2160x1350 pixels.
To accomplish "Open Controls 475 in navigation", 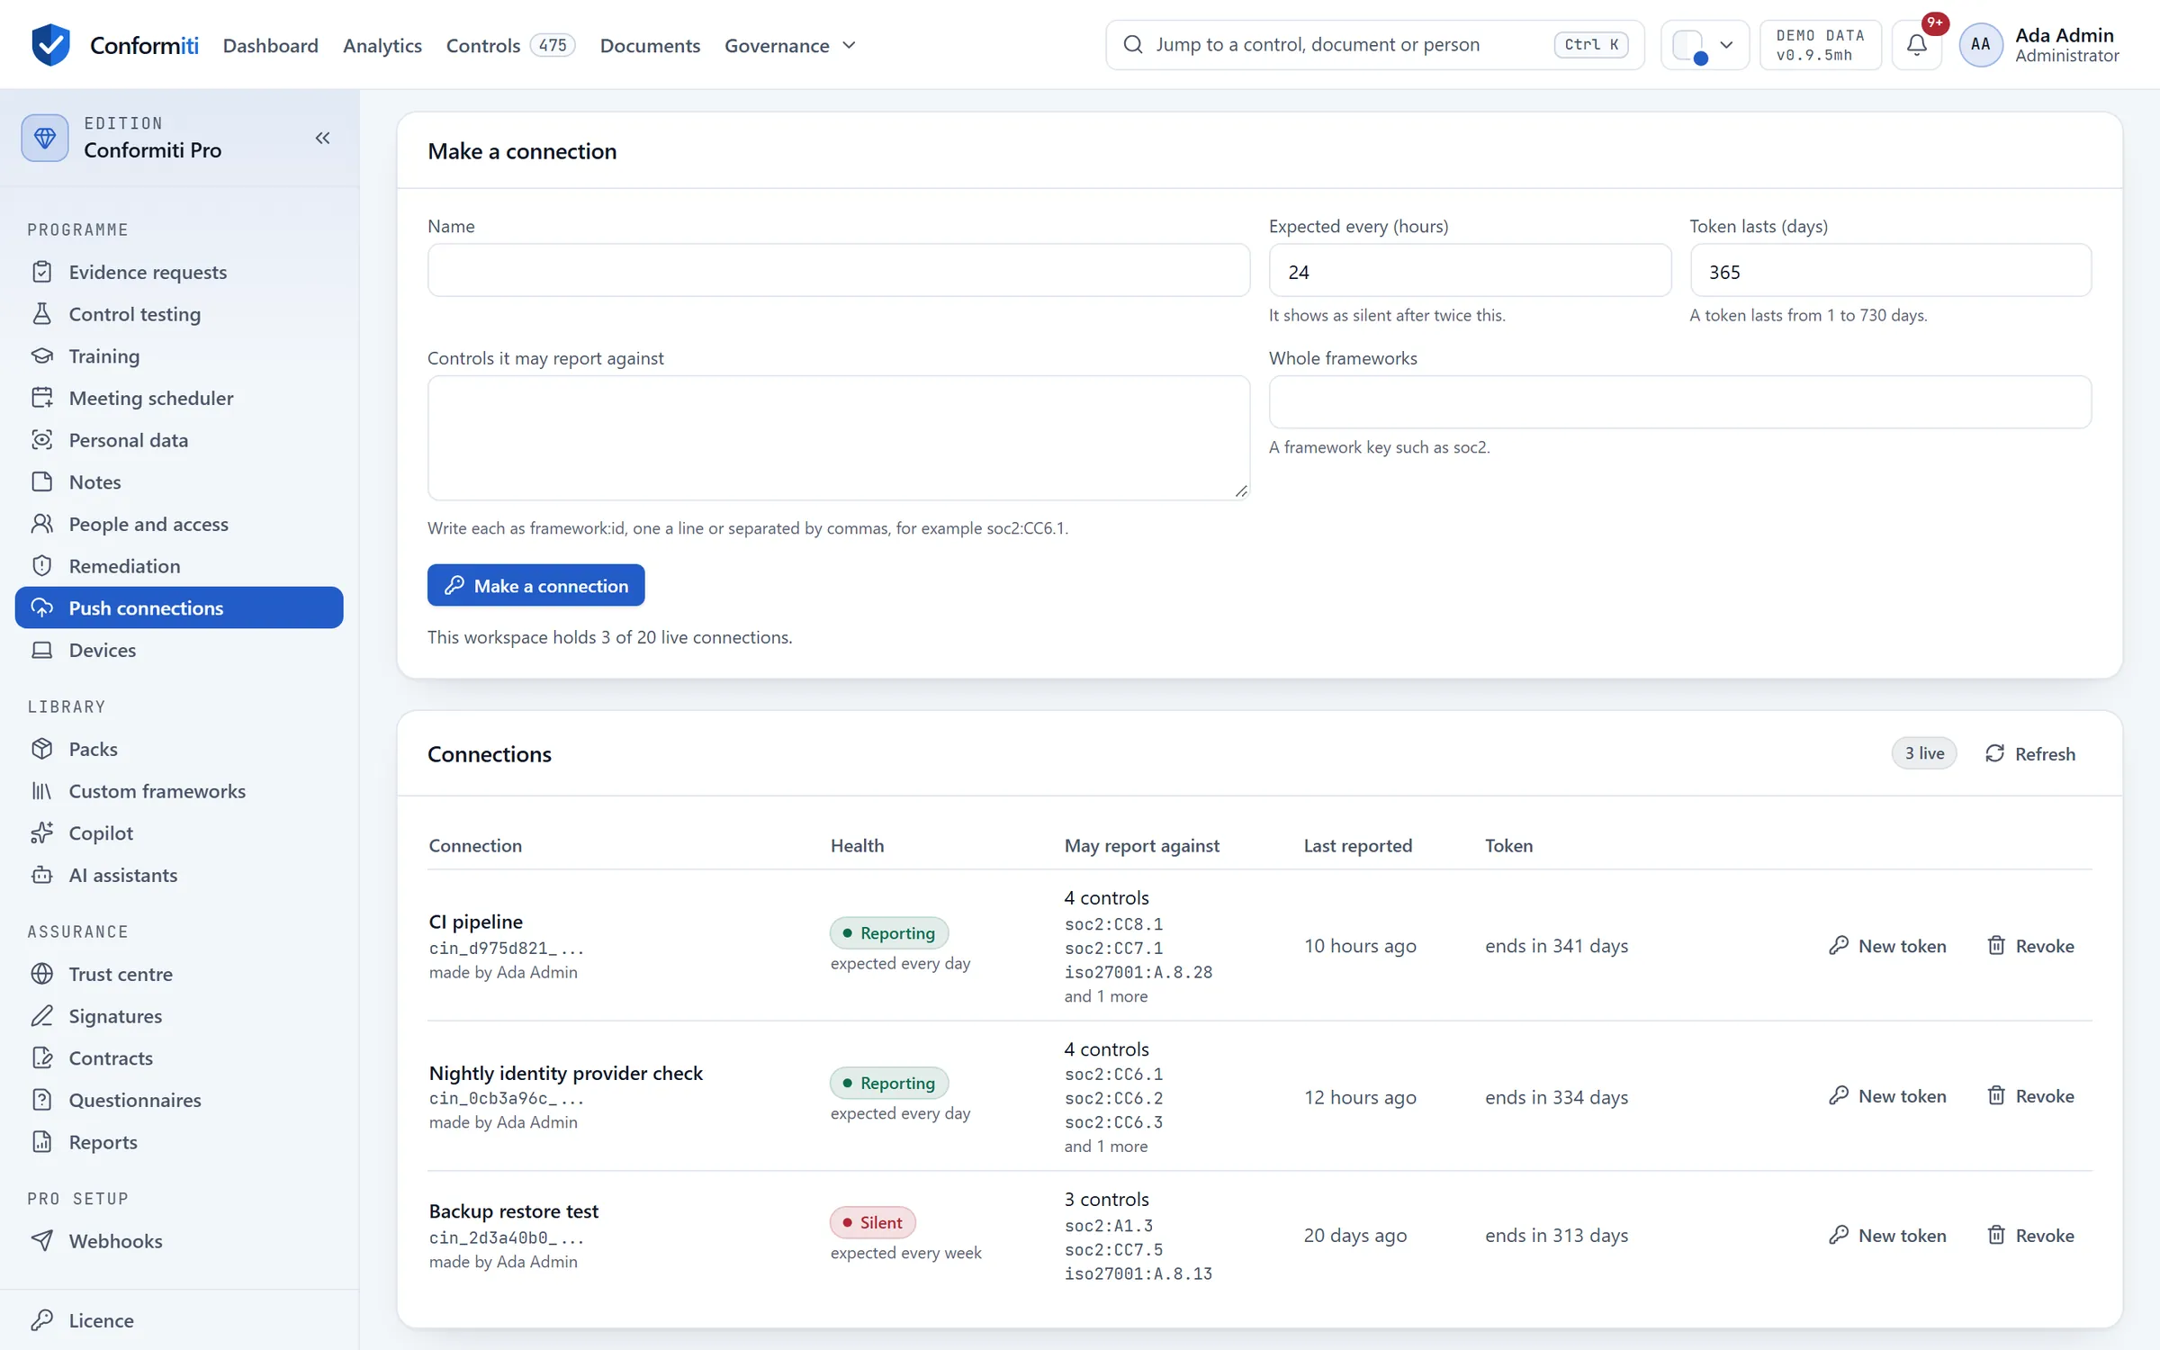I will tap(510, 45).
